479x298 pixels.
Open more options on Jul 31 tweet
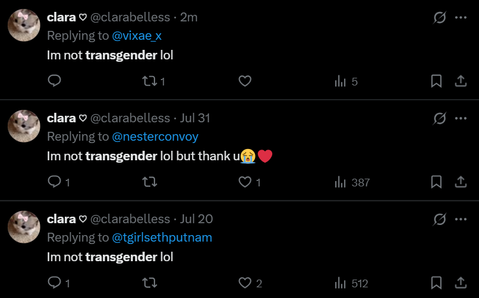point(460,119)
